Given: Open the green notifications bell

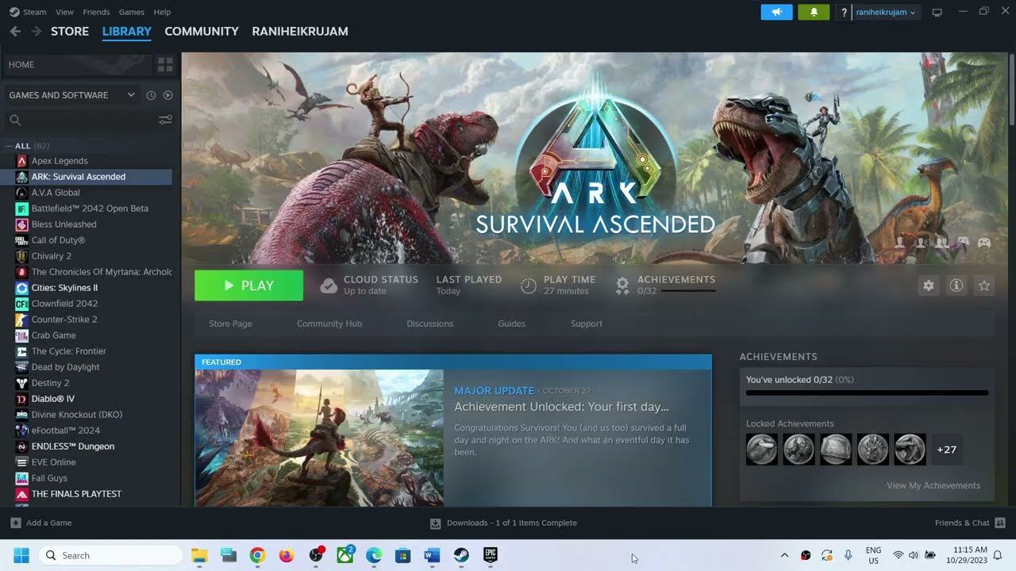Looking at the screenshot, I should [814, 12].
